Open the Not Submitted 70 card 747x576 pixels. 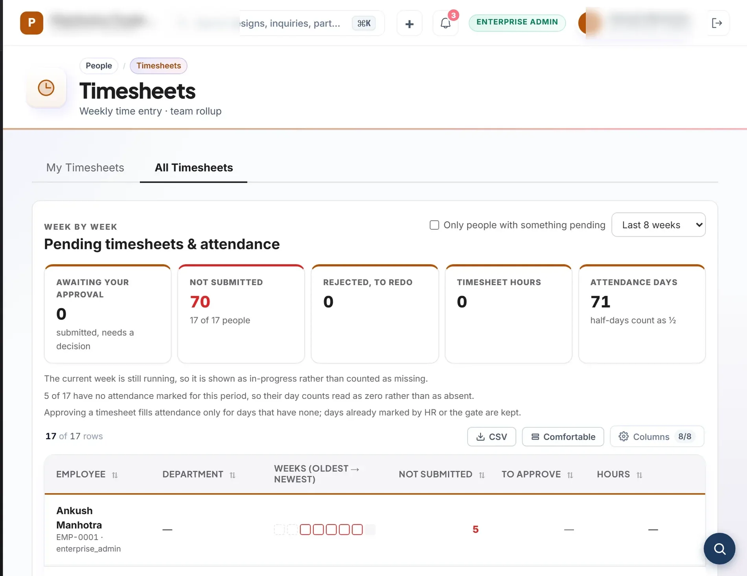coord(241,314)
